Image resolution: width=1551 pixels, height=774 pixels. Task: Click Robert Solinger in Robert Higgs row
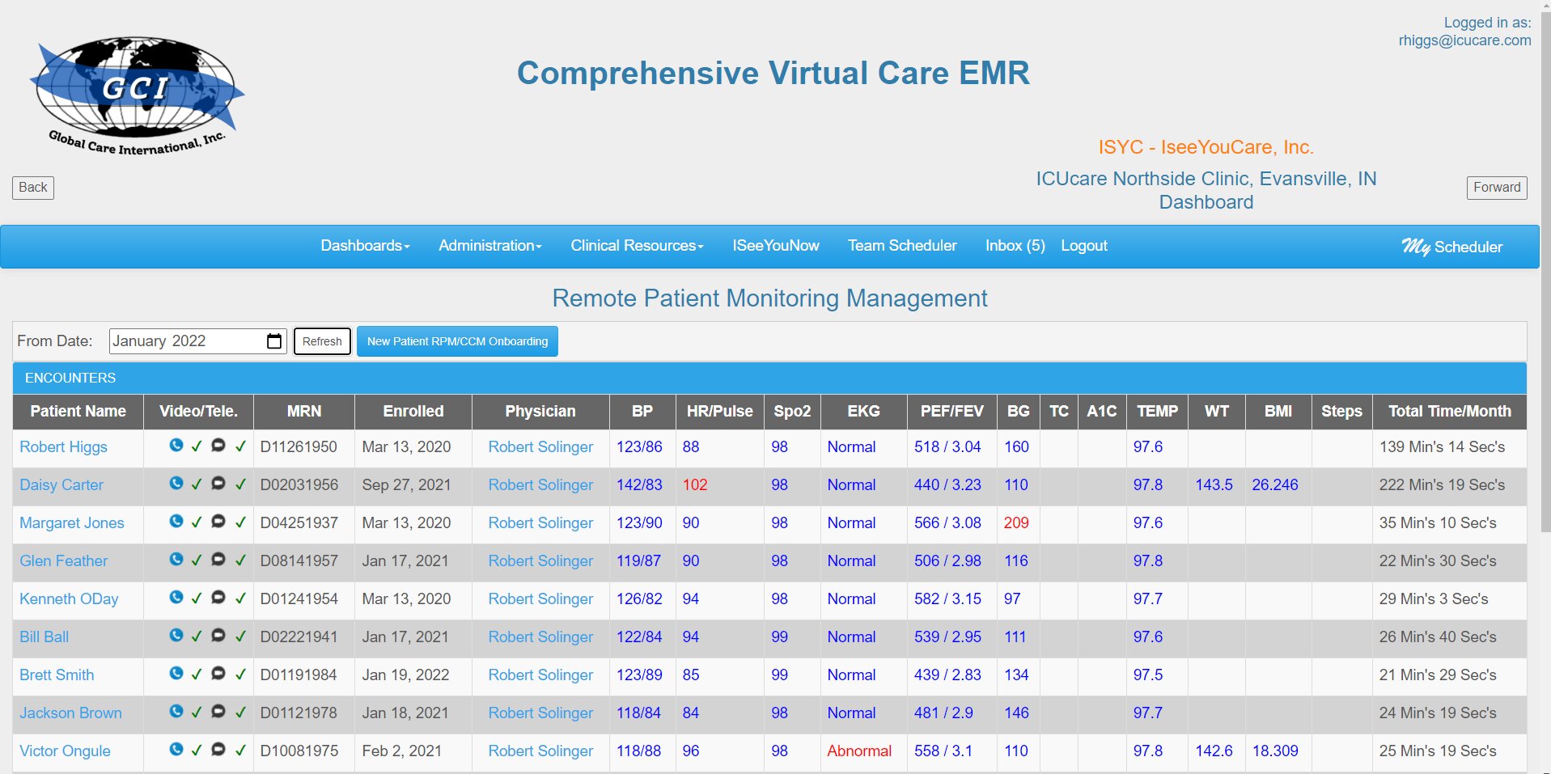pyautogui.click(x=540, y=447)
